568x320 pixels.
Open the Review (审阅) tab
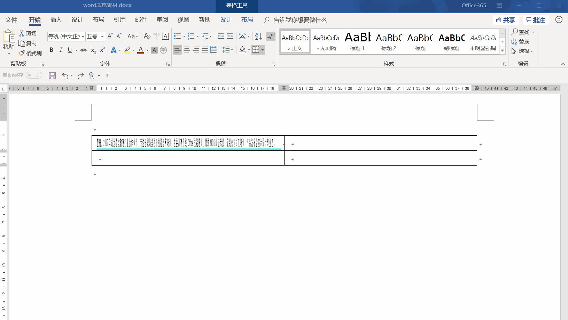162,20
